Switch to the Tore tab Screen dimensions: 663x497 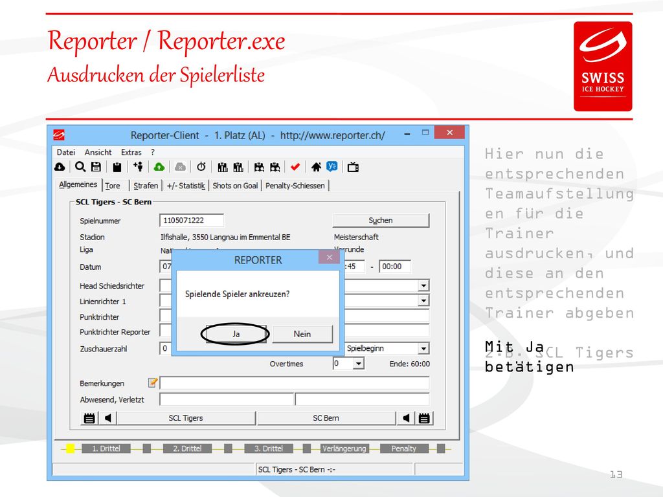click(x=113, y=186)
